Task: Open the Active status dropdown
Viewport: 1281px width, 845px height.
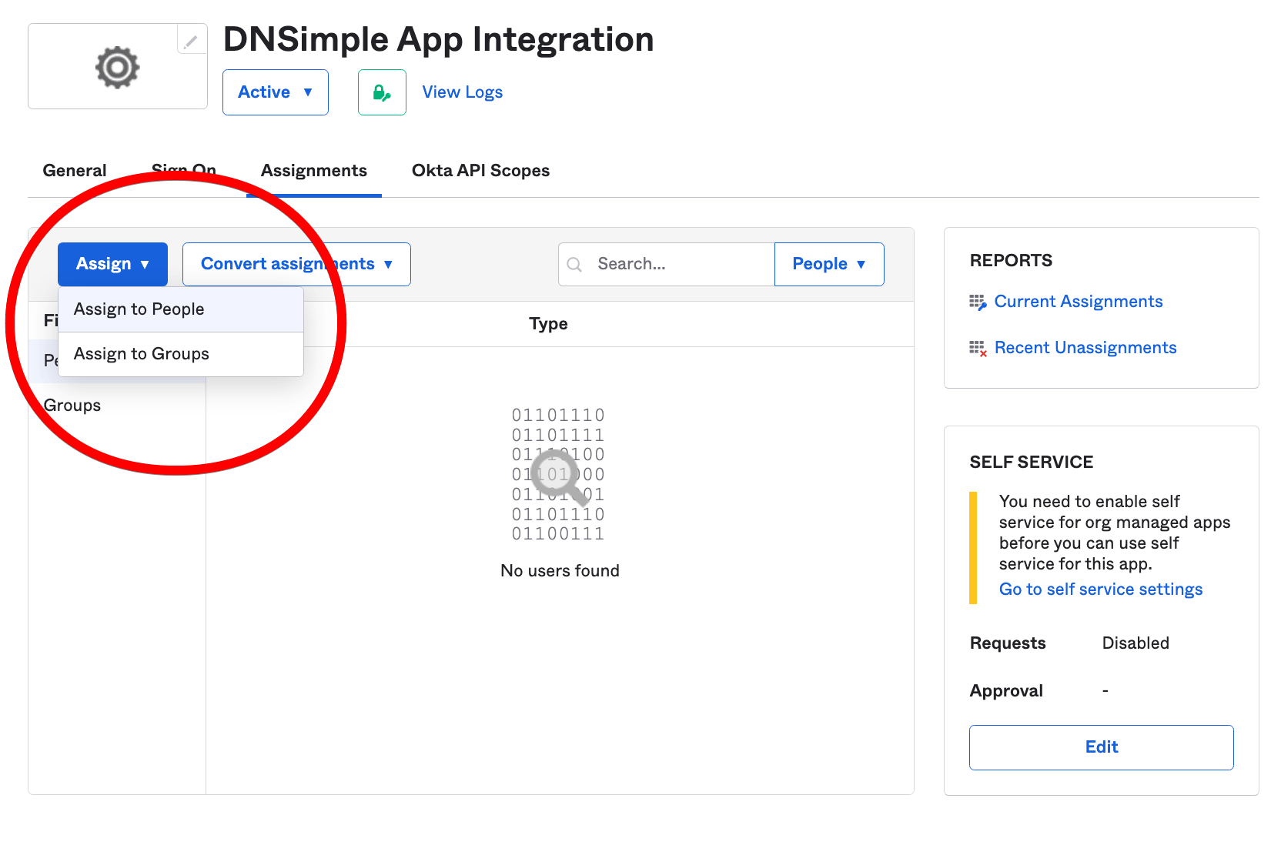Action: tap(276, 92)
